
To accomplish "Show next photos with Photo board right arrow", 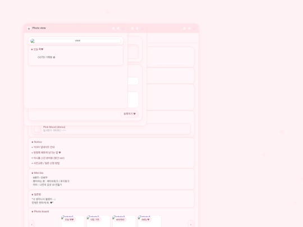I will (191, 224).
